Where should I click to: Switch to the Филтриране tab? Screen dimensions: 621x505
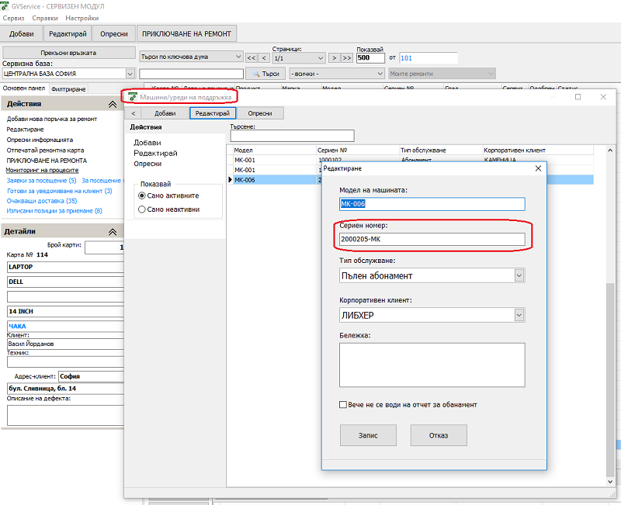(x=68, y=89)
